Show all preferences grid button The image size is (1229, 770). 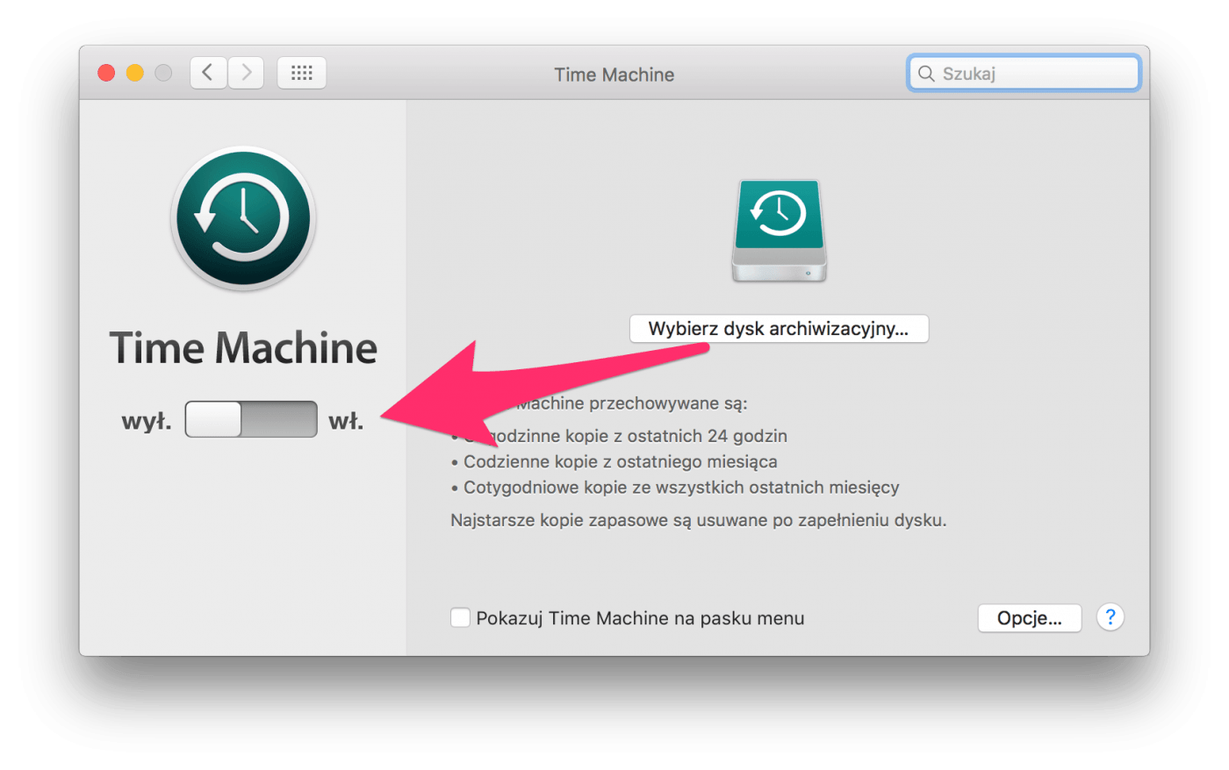click(302, 73)
